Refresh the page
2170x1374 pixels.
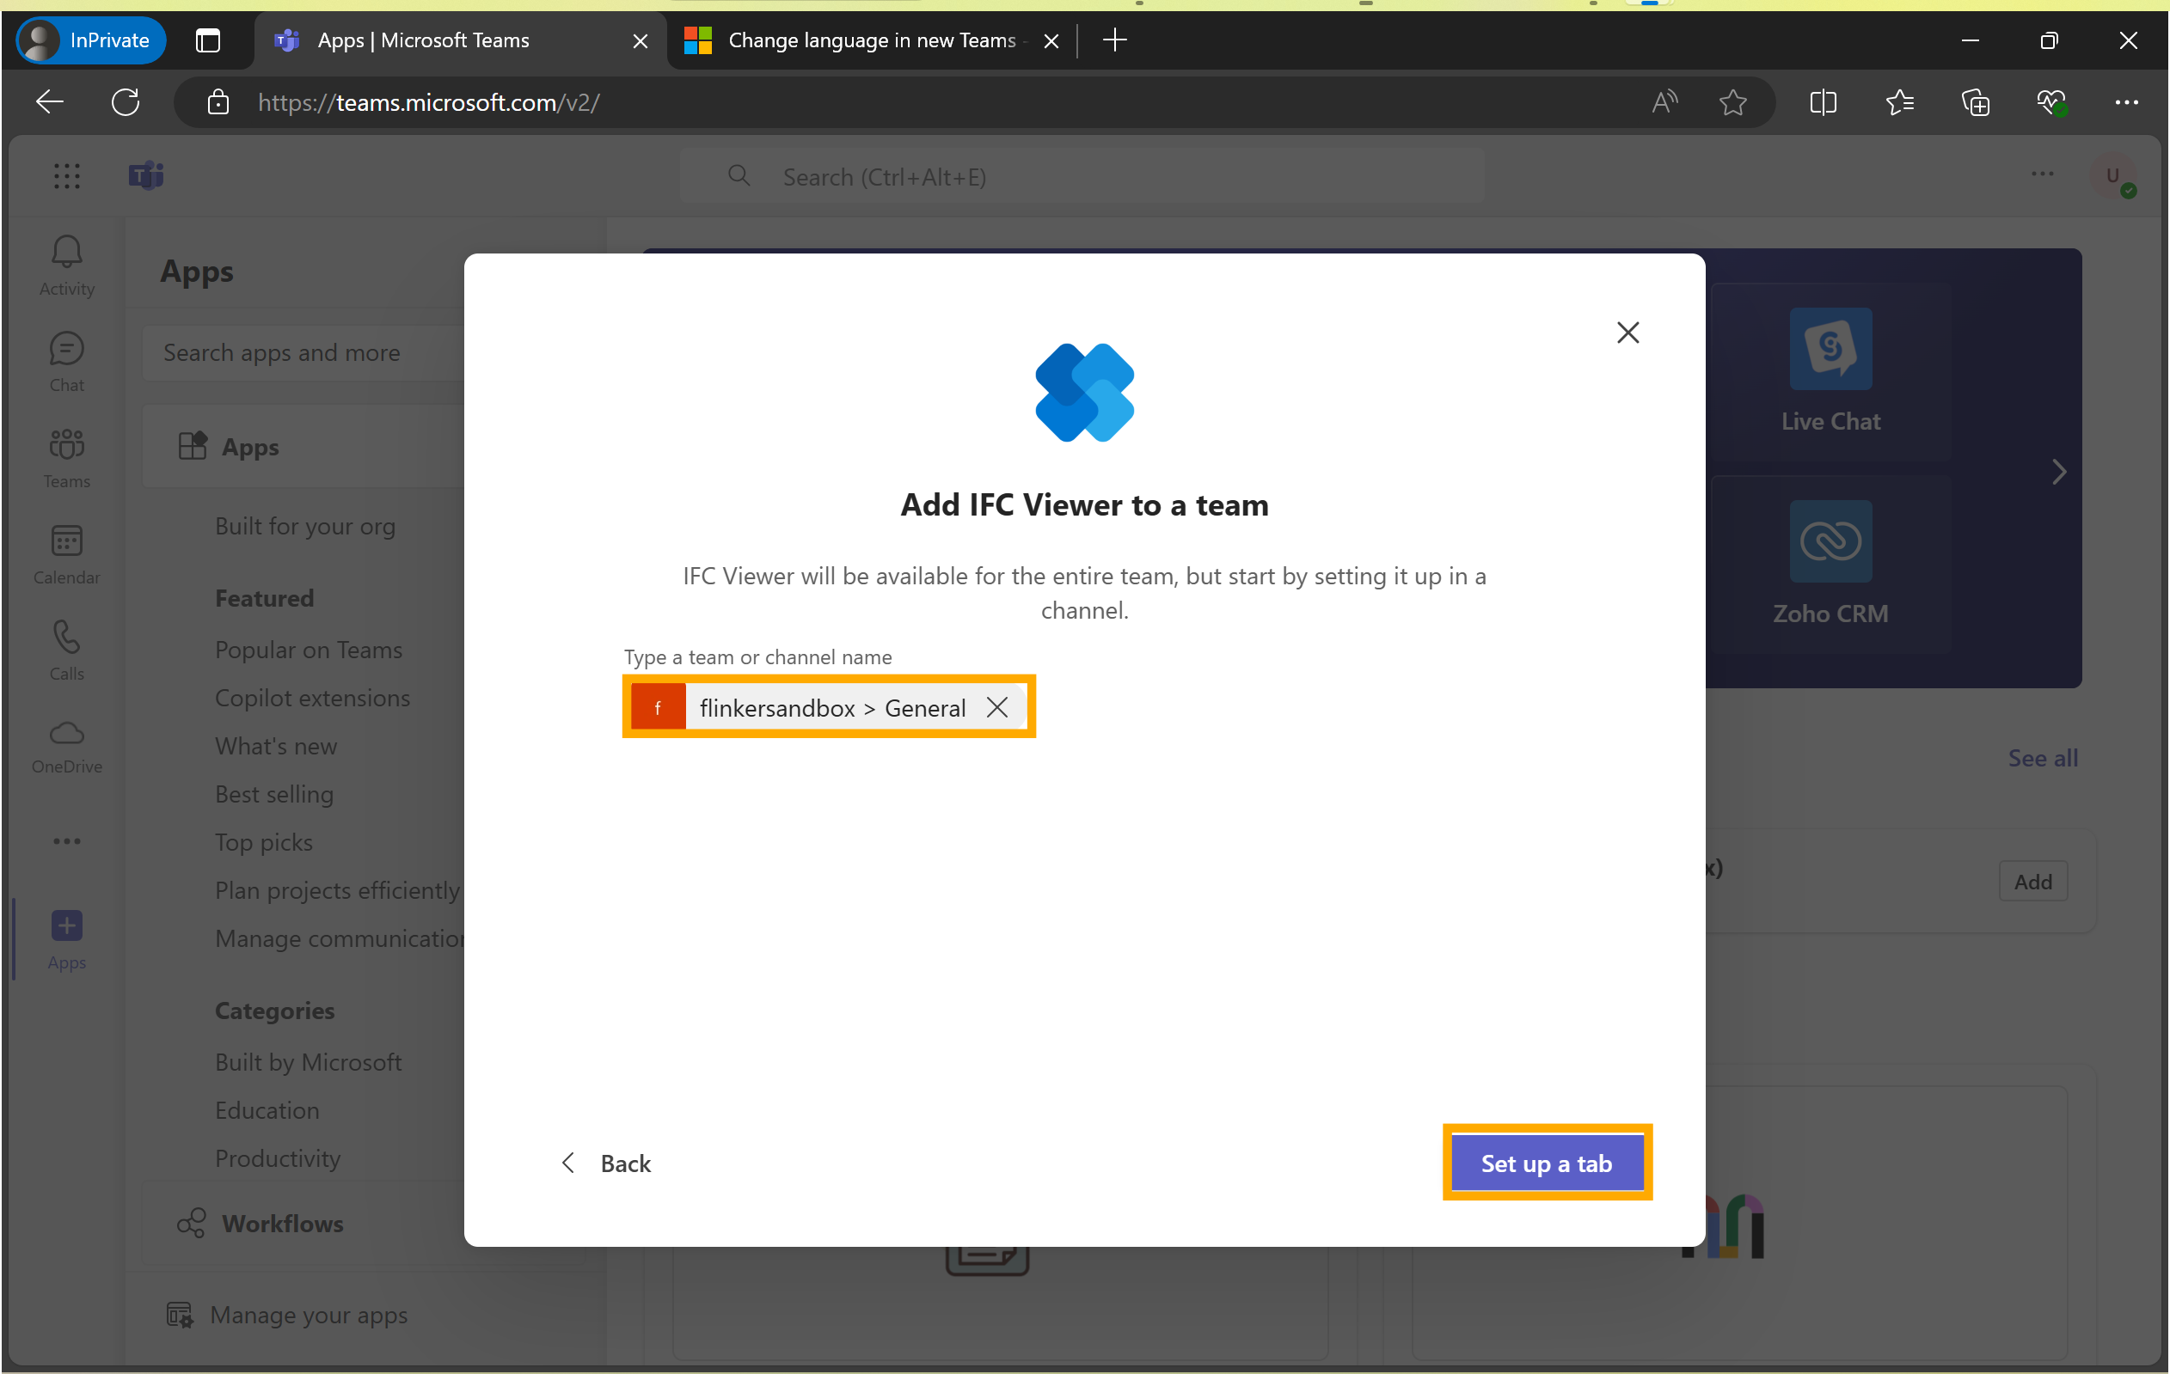126,101
